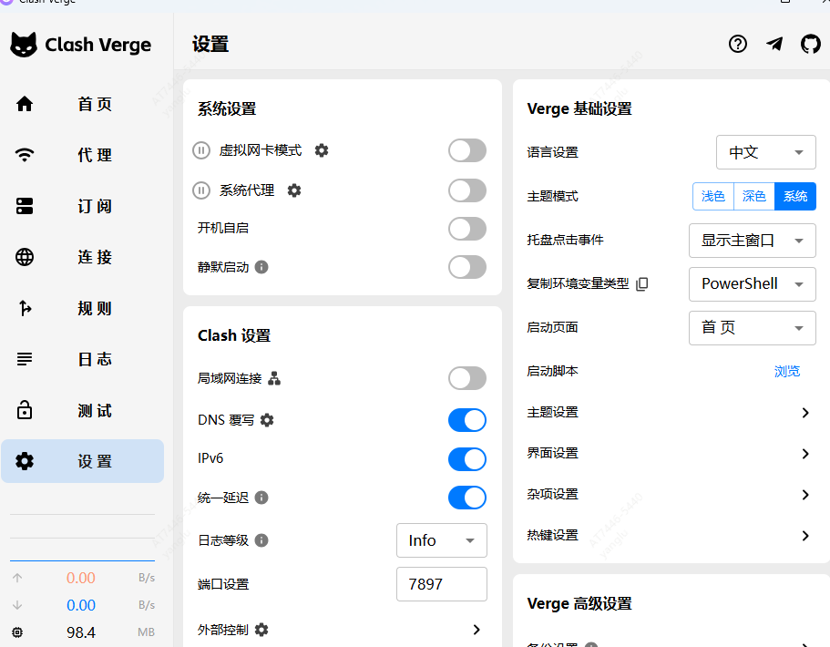Screen dimensions: 830x647
Task: Open the help question mark icon
Action: [738, 44]
